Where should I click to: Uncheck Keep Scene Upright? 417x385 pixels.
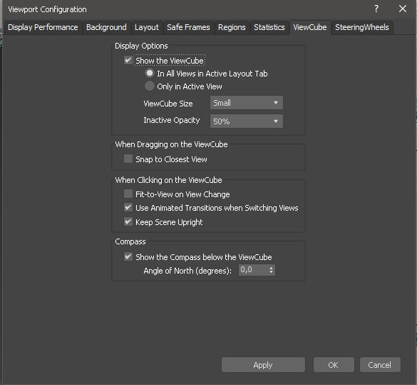128,221
